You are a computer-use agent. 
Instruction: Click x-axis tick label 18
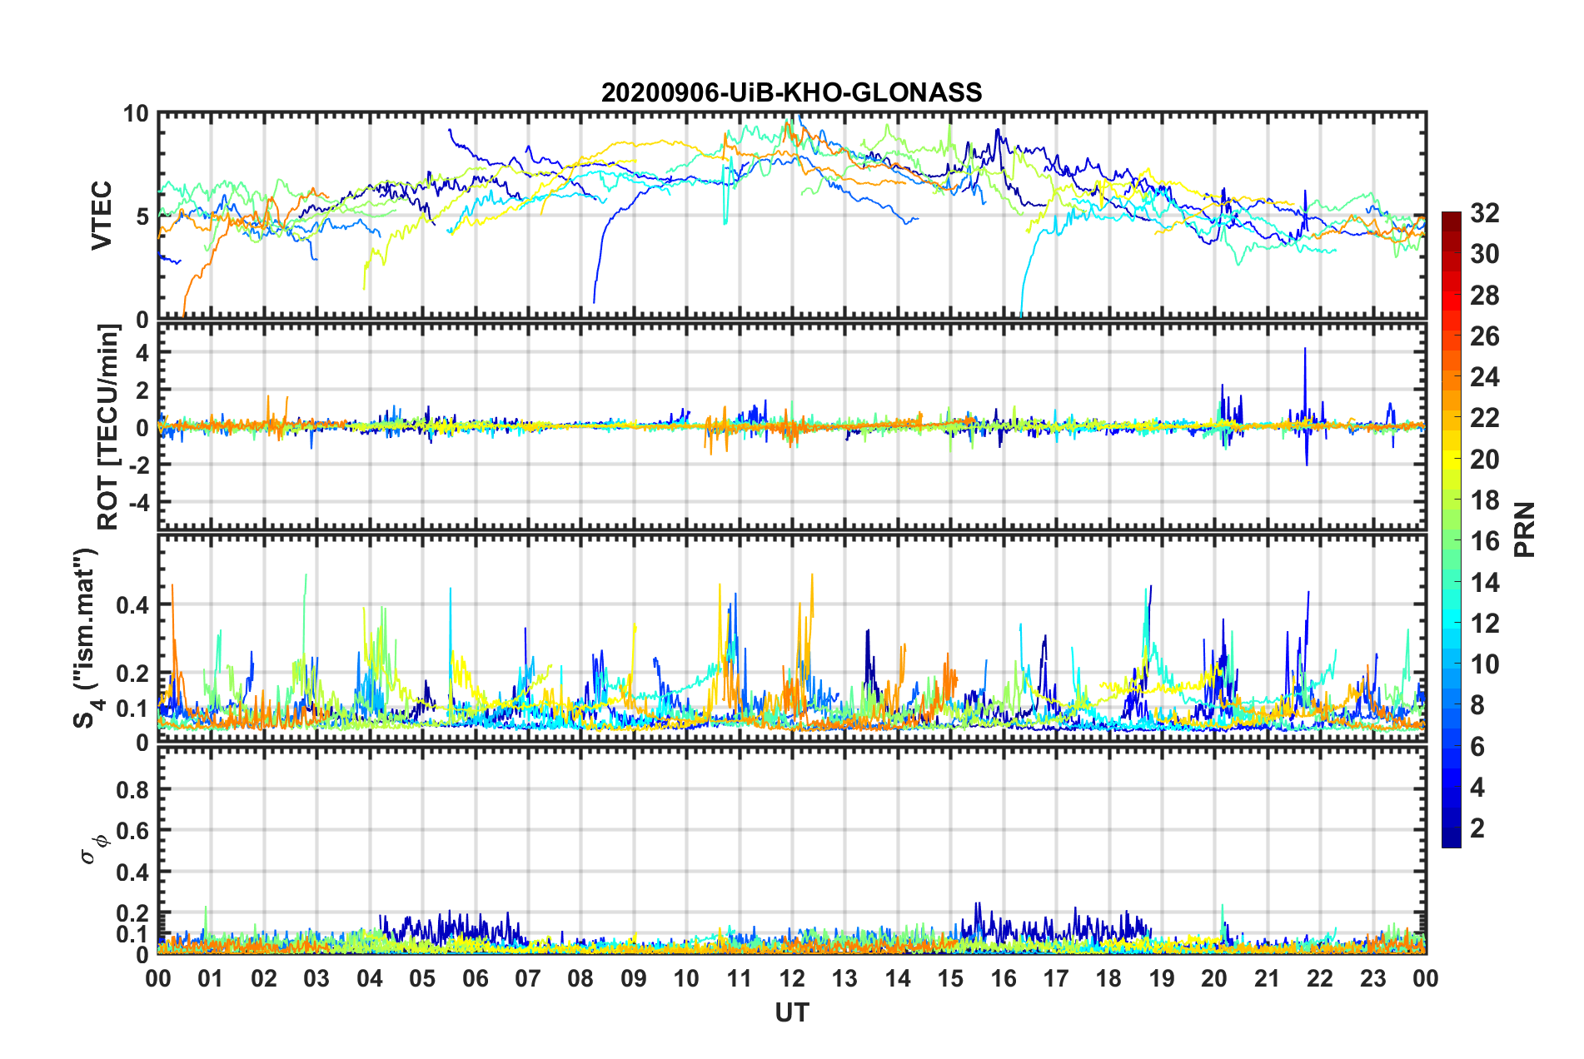(x=1108, y=978)
